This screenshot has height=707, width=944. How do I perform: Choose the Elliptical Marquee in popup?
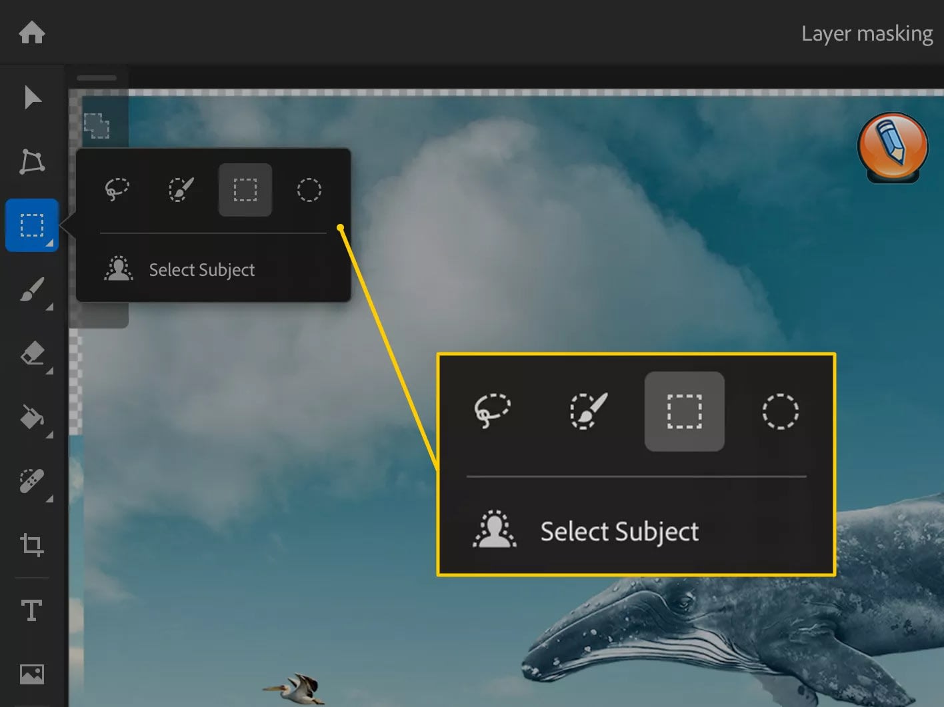pos(309,190)
